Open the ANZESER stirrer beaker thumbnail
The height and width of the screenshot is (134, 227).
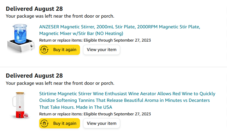21,38
